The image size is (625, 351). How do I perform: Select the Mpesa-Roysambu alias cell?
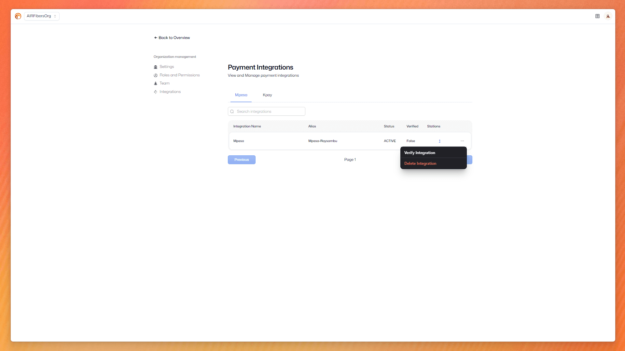tap(323, 141)
